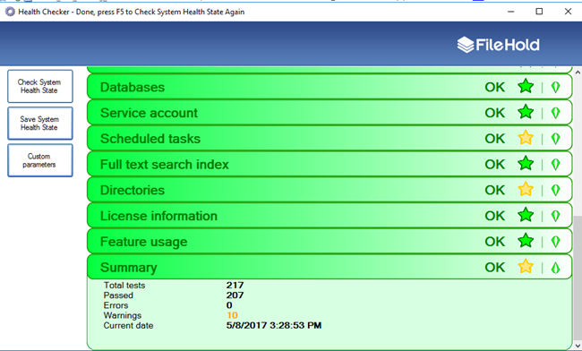This screenshot has height=351, width=582.
Task: Expand the Feature usage section arrow
Action: 555,242
